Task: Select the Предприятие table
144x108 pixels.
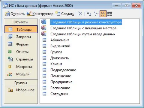Action: tap(61, 82)
